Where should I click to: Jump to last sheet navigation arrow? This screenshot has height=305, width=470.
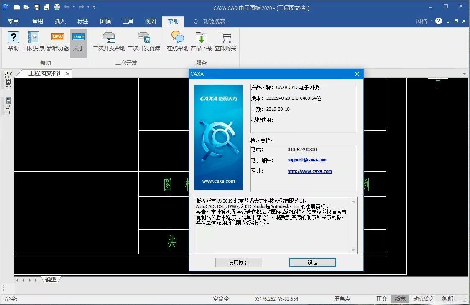pyautogui.click(x=36, y=280)
